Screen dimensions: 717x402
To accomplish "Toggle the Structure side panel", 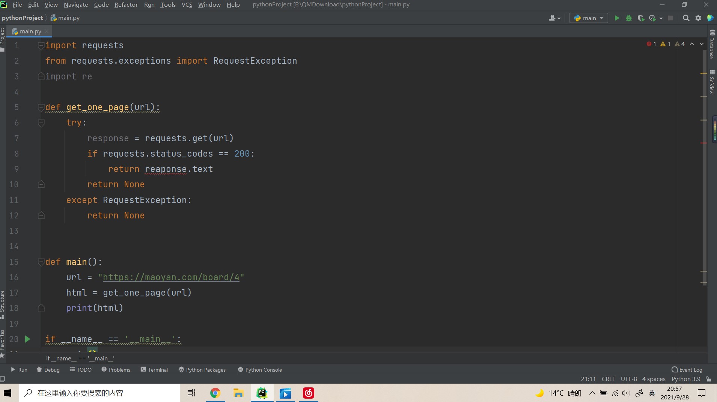I will pos(3,304).
